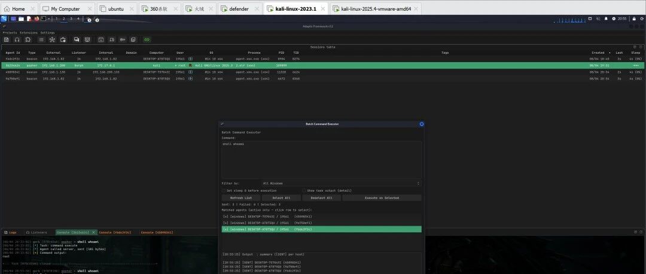This screenshot has height=274, width=646.
Task: Show the sessions graph view icon
Action: (x=52, y=39)
